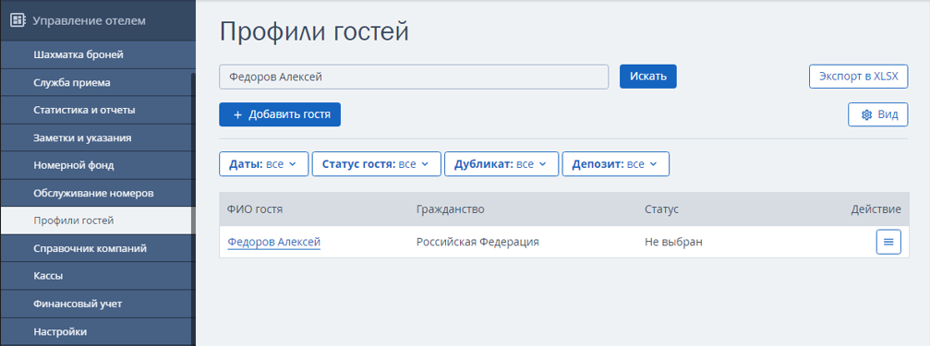The height and width of the screenshot is (346, 930).
Task: Click the guest search input field
Action: [x=414, y=77]
